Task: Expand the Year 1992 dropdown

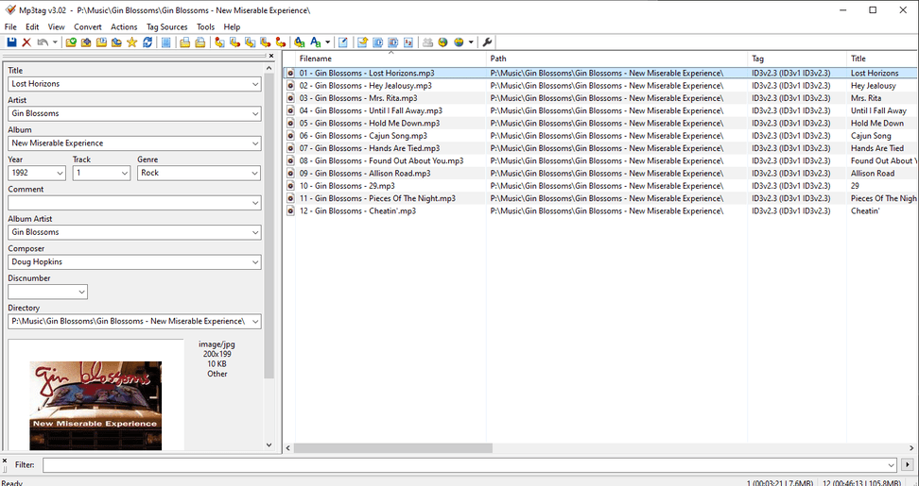Action: click(60, 173)
